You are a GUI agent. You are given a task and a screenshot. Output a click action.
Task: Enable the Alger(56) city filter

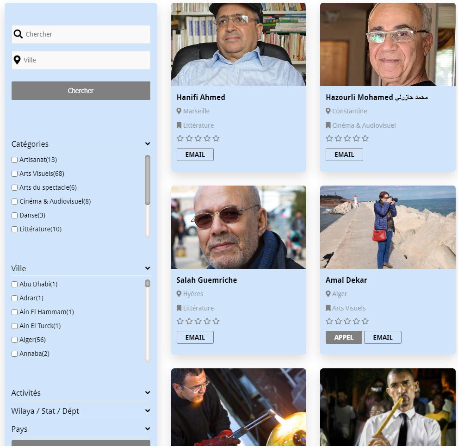point(15,340)
